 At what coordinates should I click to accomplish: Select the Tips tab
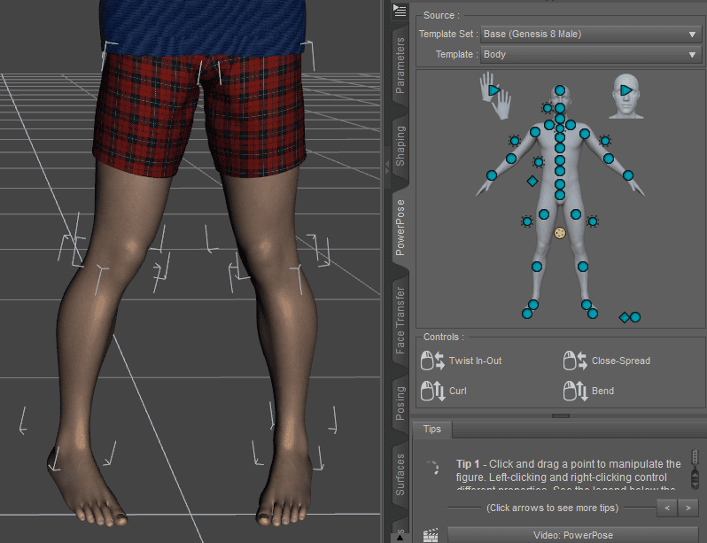tap(432, 429)
